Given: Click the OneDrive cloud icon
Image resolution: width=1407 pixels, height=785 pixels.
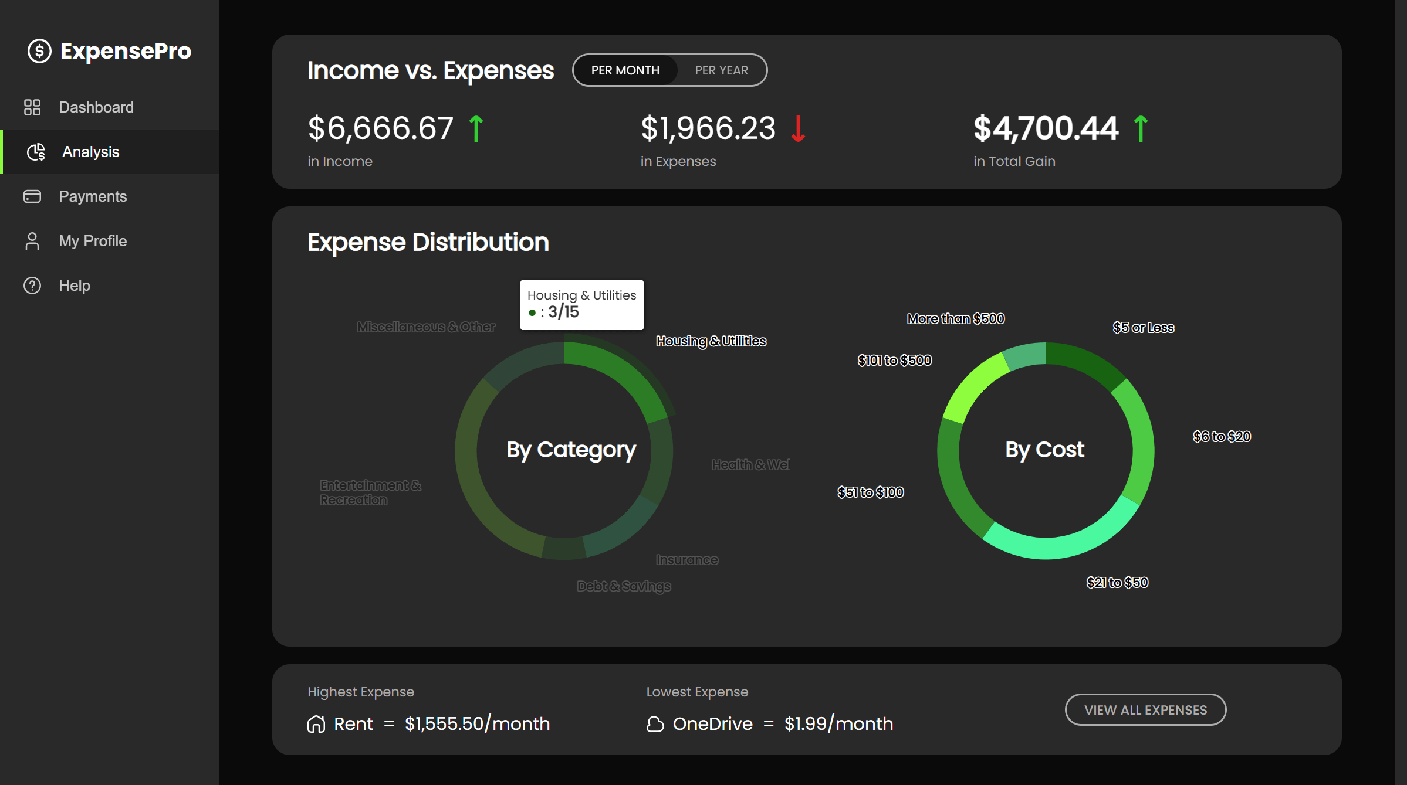Looking at the screenshot, I should 655,724.
